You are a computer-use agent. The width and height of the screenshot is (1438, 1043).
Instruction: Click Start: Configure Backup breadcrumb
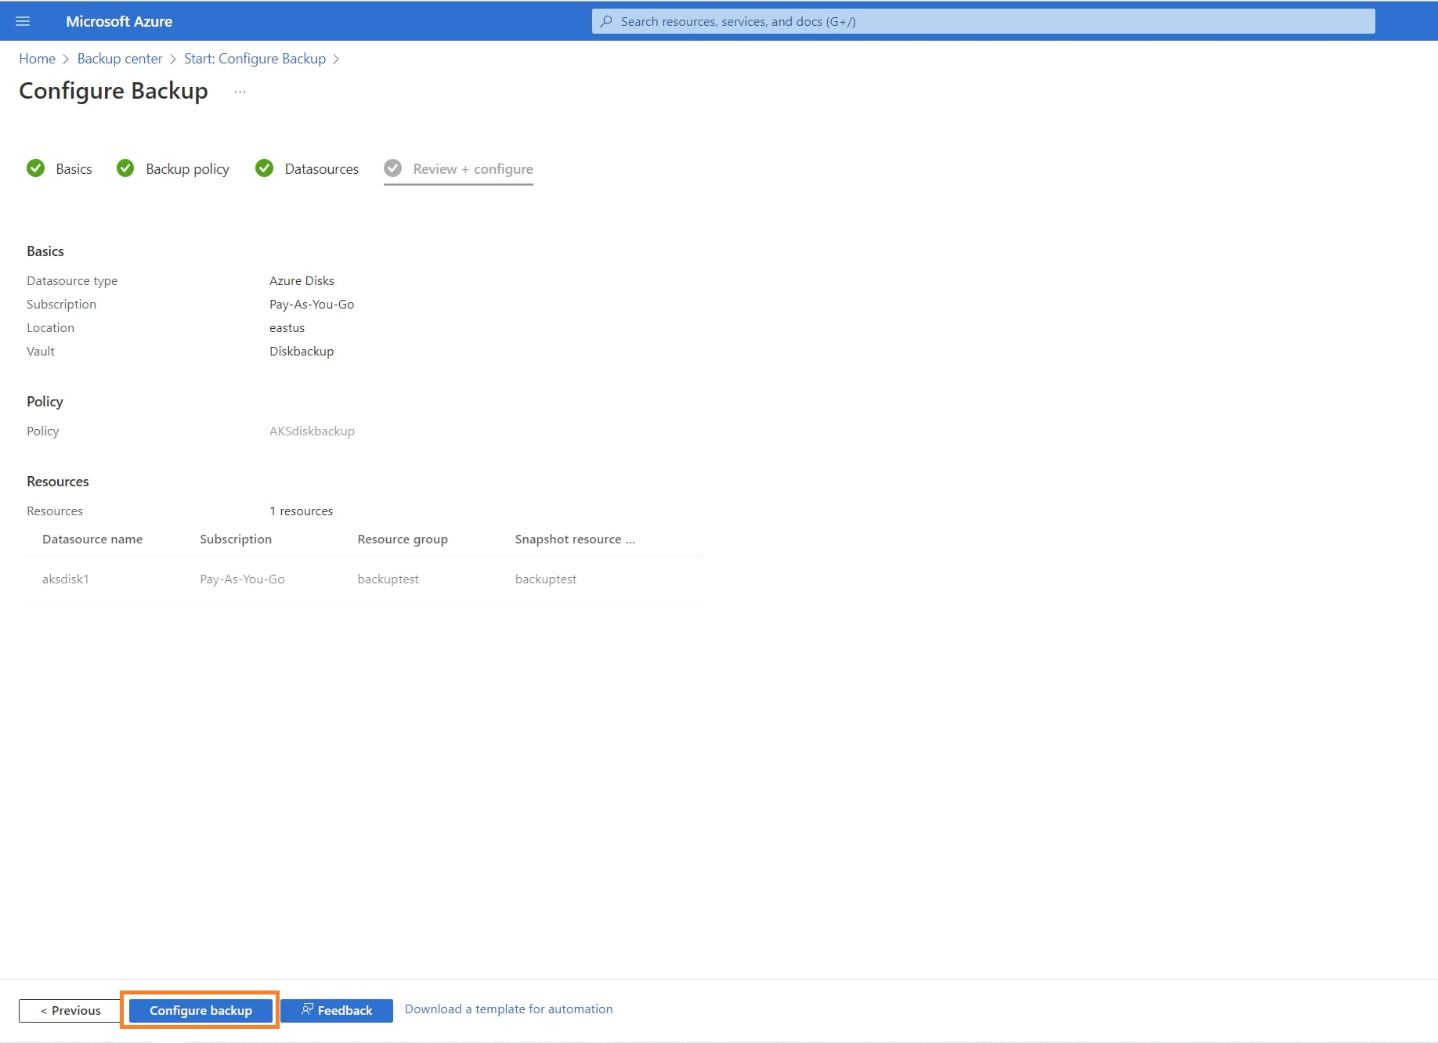click(255, 59)
